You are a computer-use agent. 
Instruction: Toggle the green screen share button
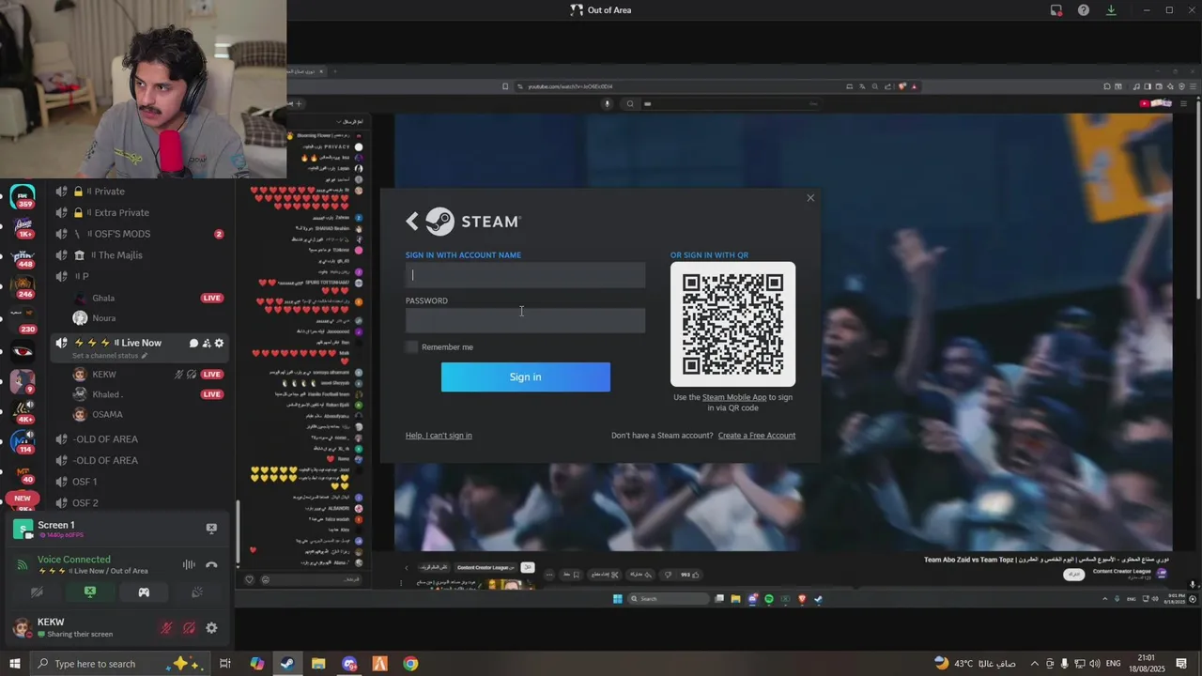click(90, 592)
